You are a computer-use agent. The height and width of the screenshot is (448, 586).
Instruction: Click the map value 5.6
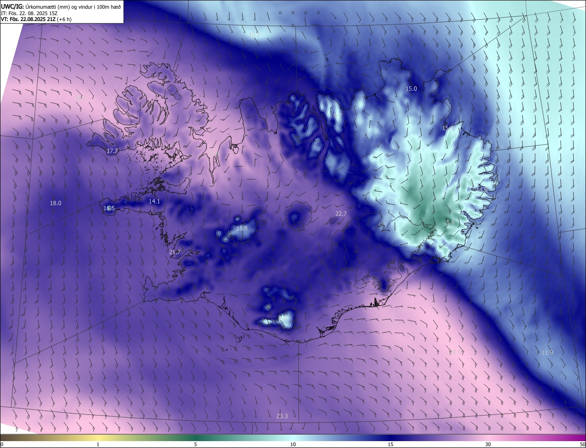[x=450, y=222]
